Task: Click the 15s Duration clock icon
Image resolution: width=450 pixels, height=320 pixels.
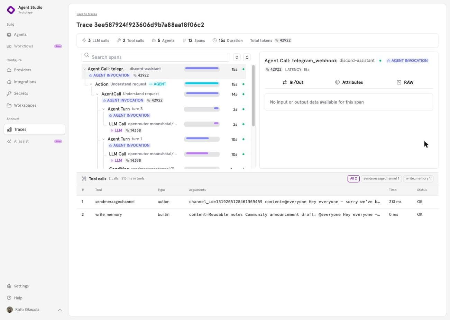Action: [x=214, y=41]
